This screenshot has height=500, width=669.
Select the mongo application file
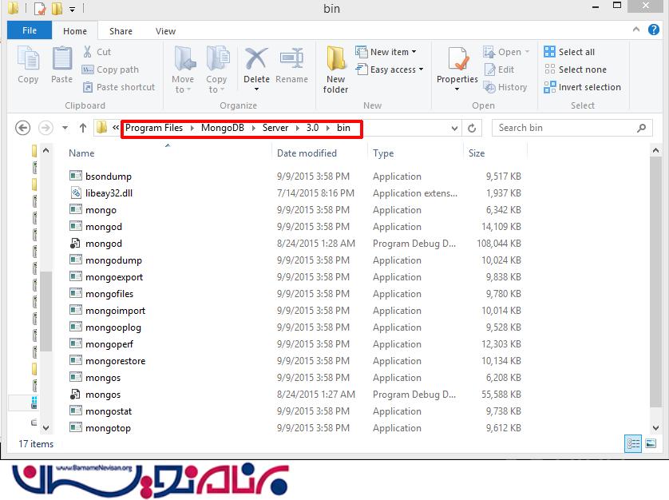pyautogui.click(x=101, y=209)
